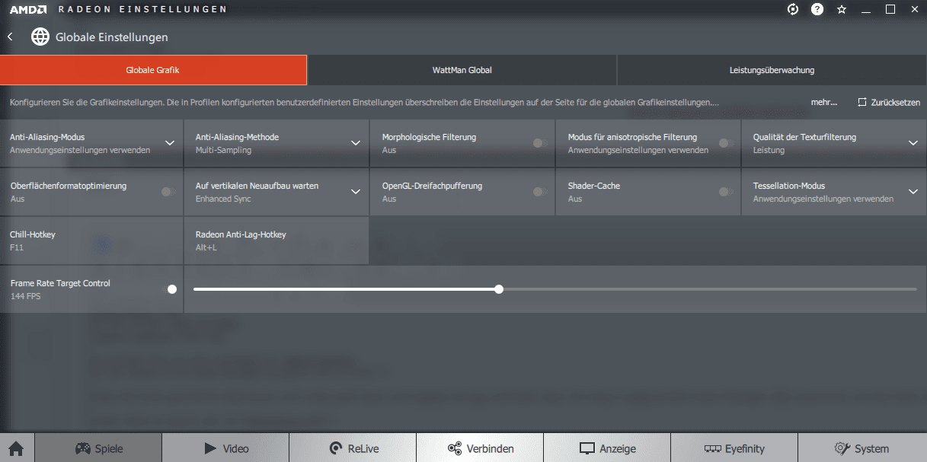Viewport: 927px width, 462px height.
Task: Click the Frame Rate Target slider handle
Action: tap(499, 289)
